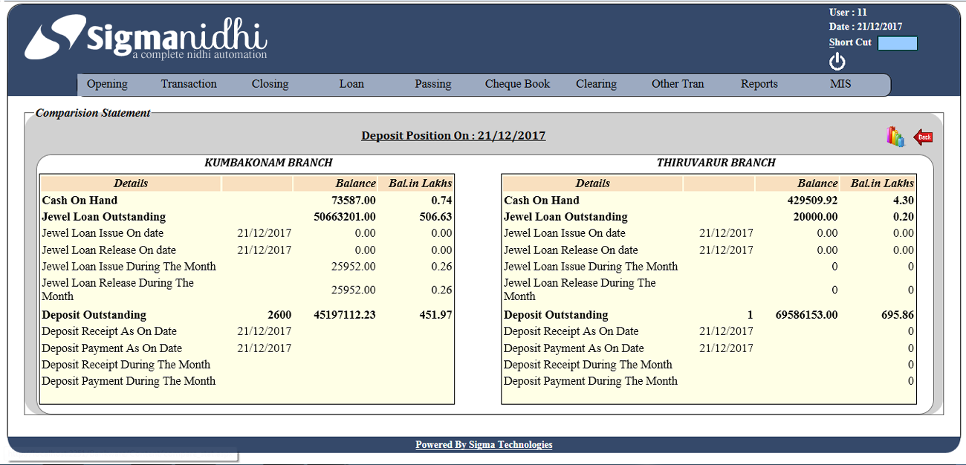This screenshot has height=465, width=966.
Task: Open the chart report icon
Action: 895,137
